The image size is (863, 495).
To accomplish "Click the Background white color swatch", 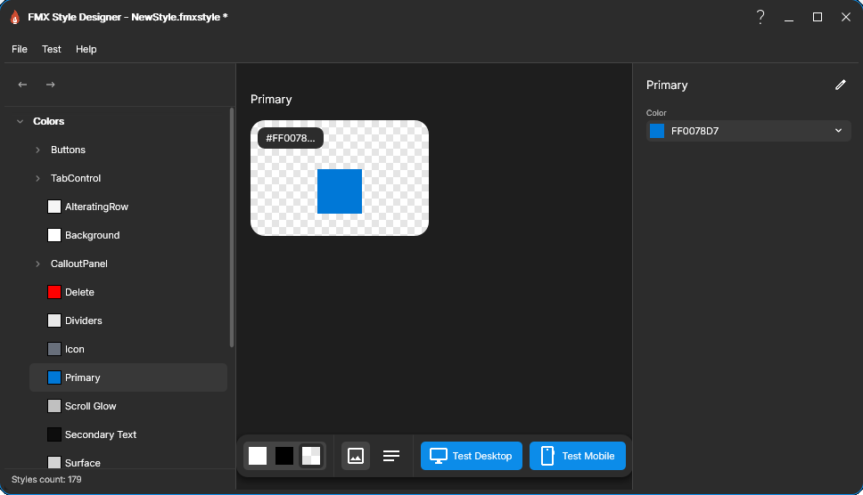I will pos(53,235).
